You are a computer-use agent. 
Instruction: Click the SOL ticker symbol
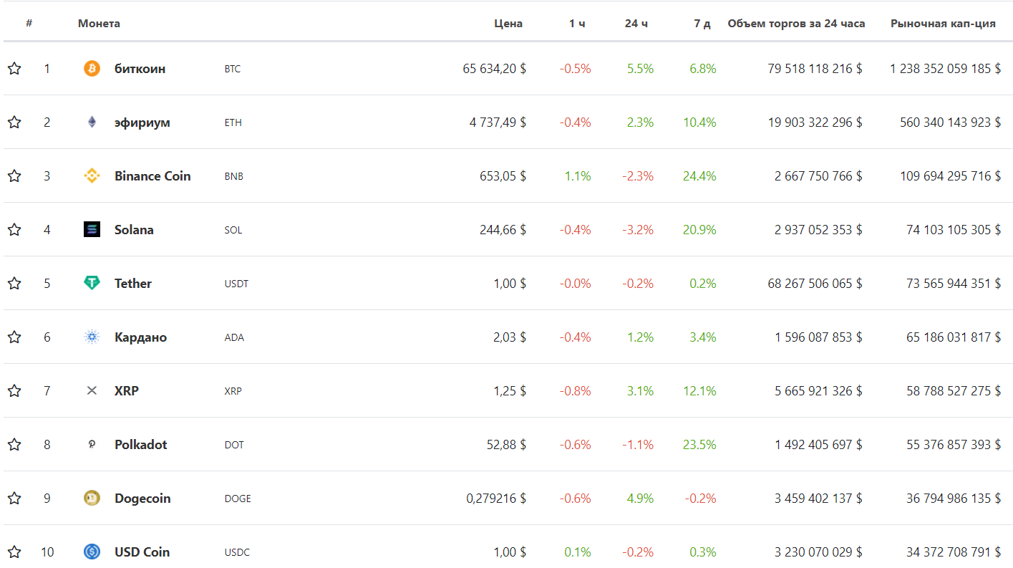(x=233, y=231)
